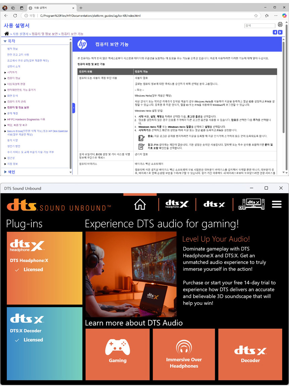
Task: Open the Immersive Over Headphones tile
Action: 184,354
